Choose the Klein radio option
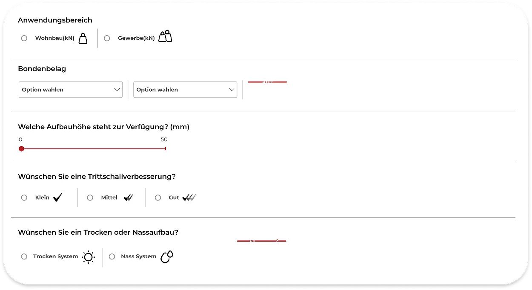 click(x=24, y=198)
